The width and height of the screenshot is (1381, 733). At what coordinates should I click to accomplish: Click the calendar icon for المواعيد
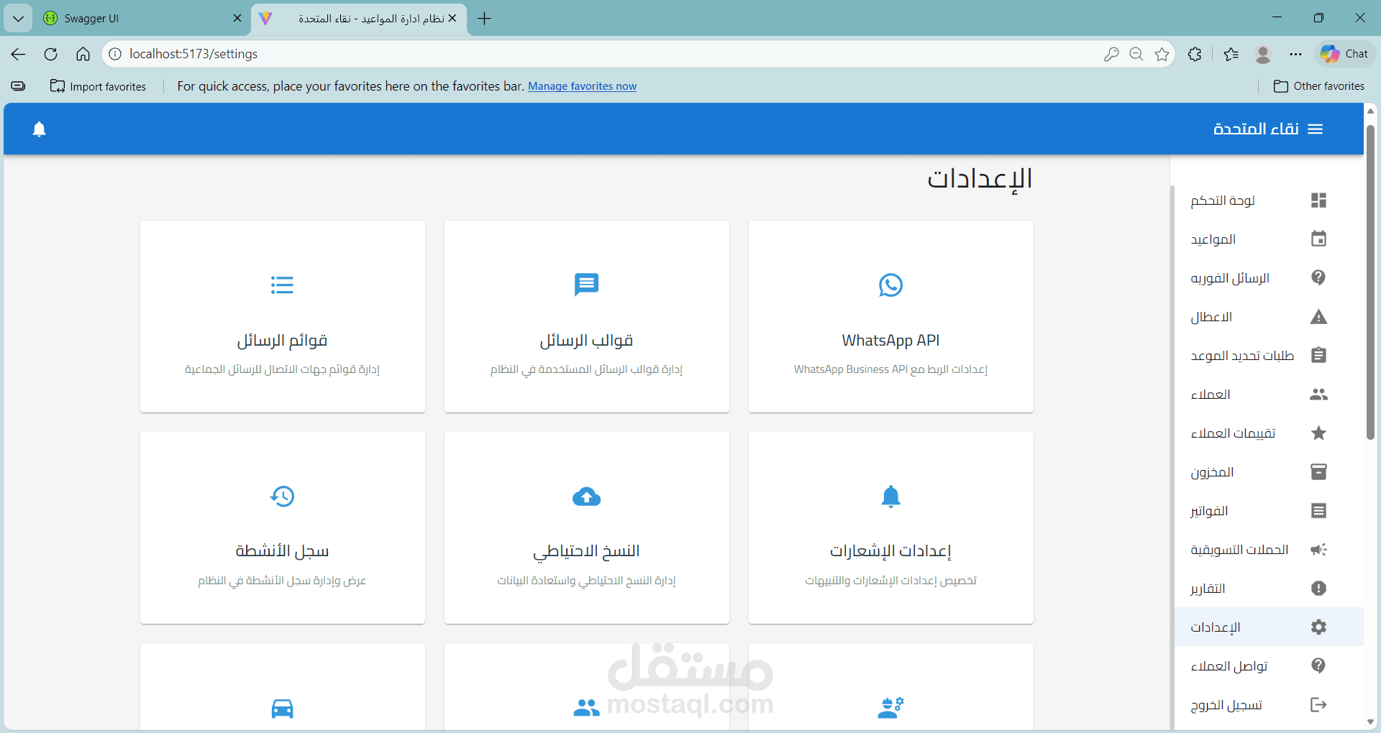click(1318, 239)
